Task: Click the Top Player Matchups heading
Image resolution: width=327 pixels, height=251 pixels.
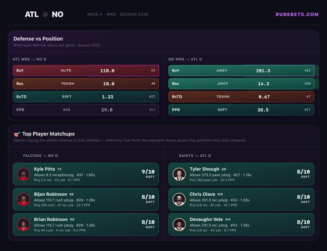Action: pyautogui.click(x=49, y=134)
